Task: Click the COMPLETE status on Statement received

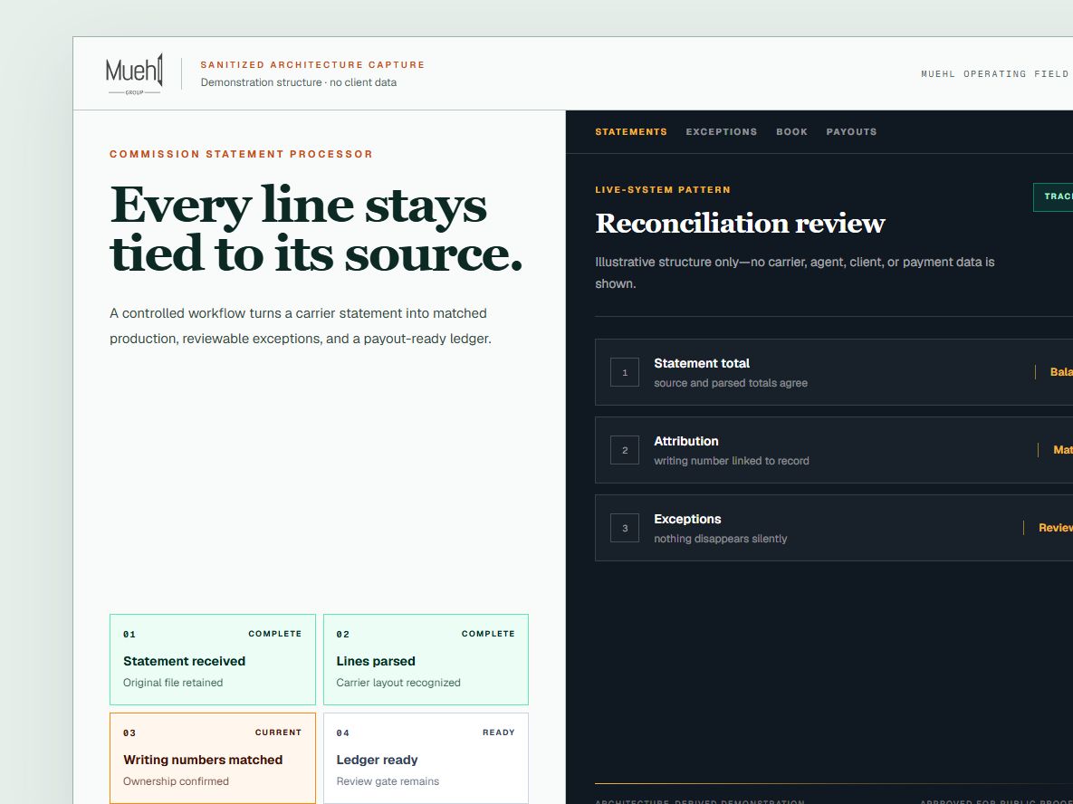Action: point(275,634)
